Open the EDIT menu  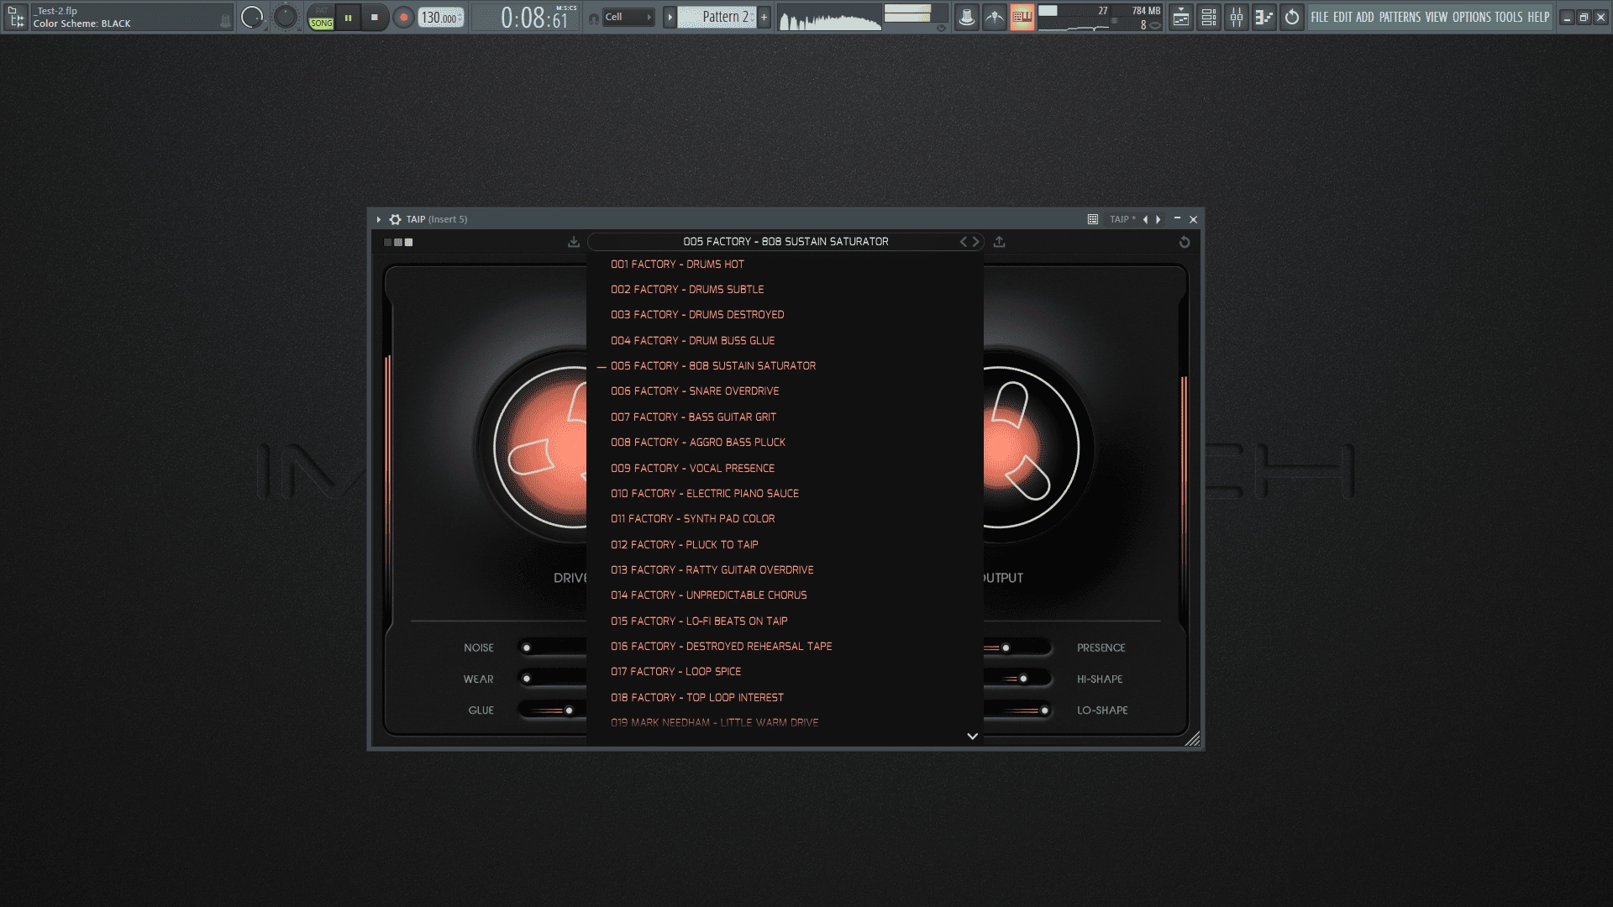tap(1342, 17)
